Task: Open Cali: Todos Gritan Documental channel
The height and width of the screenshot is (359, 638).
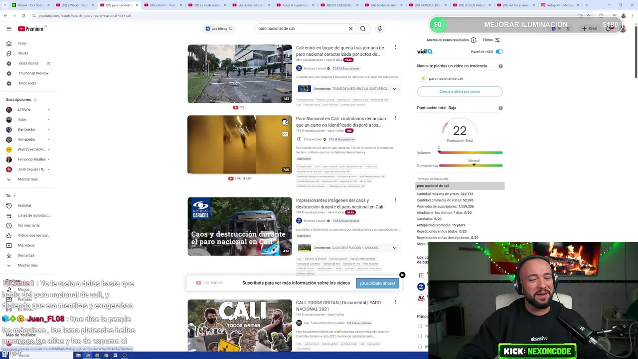Action: [x=324, y=323]
